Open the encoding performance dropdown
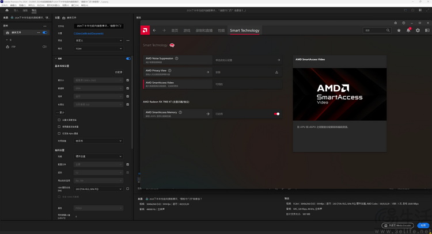The height and width of the screenshot is (234, 432). (x=98, y=156)
